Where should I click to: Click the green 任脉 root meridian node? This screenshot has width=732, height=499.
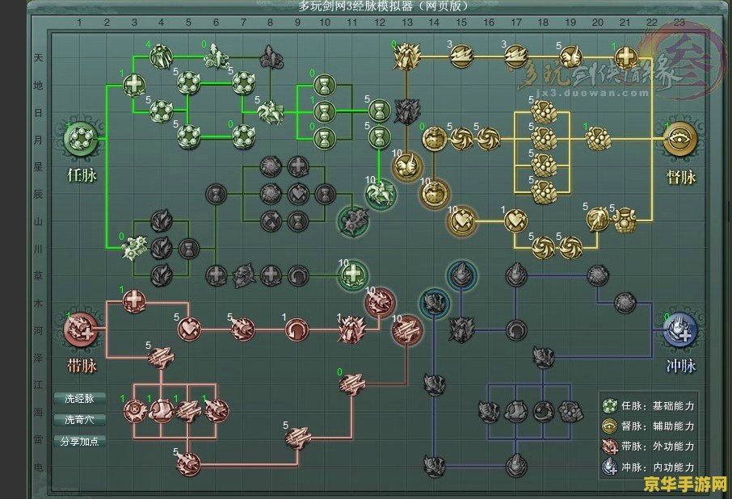[x=81, y=139]
